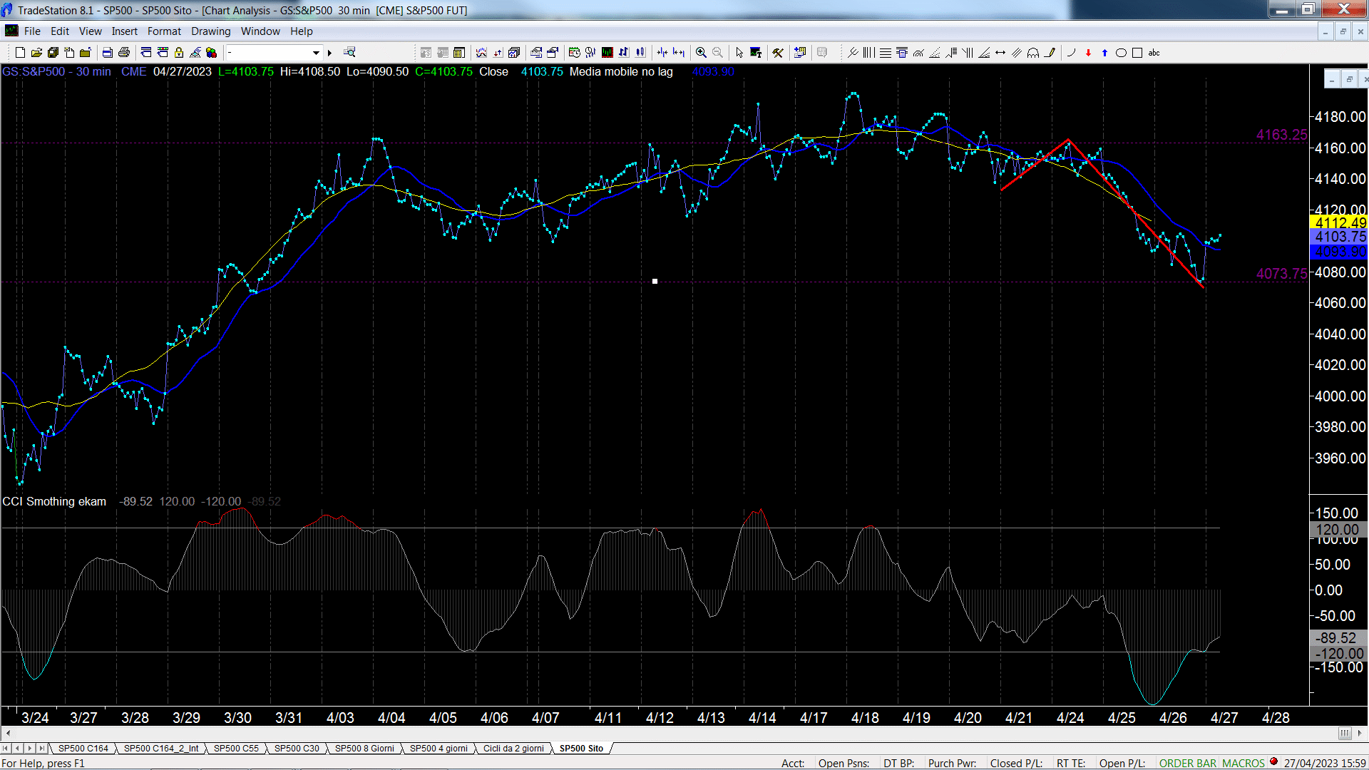This screenshot has width=1369, height=770.
Task: Switch to the SP500 C164_2_Int tab
Action: point(161,749)
